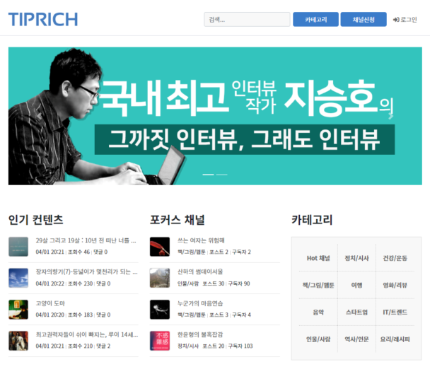Screen dimensions: 430x369
Task: Open thumbnail of 쓰는 여자는 위험해 channel
Action: coord(160,247)
